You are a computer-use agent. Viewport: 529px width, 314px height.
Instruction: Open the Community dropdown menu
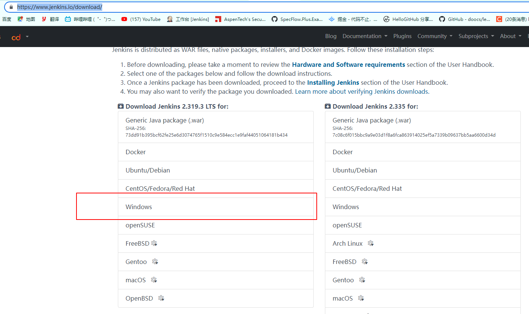pyautogui.click(x=435, y=36)
